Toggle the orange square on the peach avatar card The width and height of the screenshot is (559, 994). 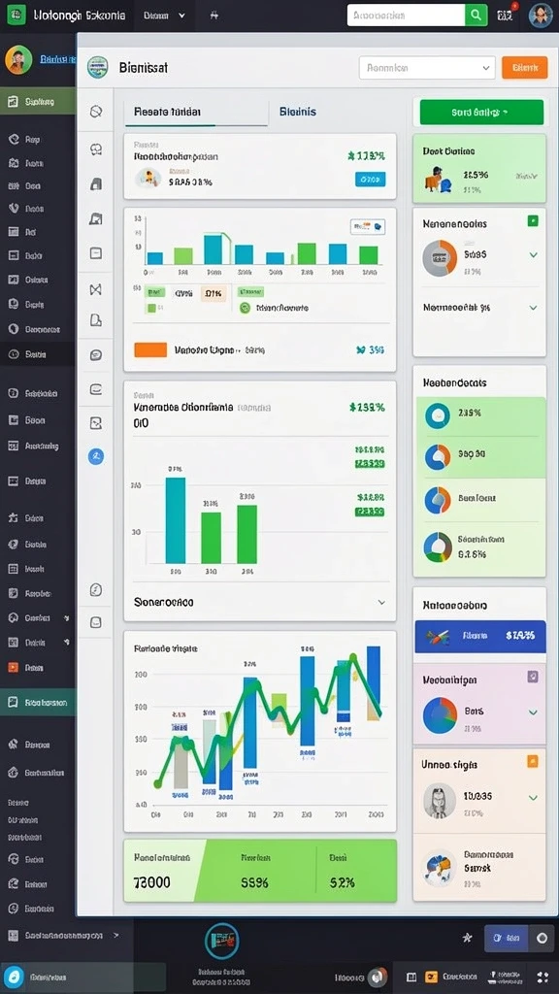pos(533,761)
